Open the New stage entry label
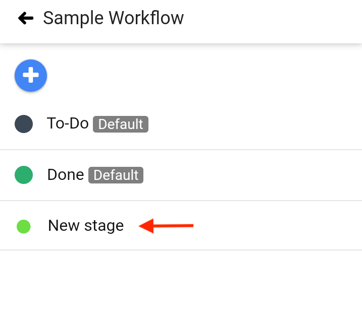 point(86,226)
